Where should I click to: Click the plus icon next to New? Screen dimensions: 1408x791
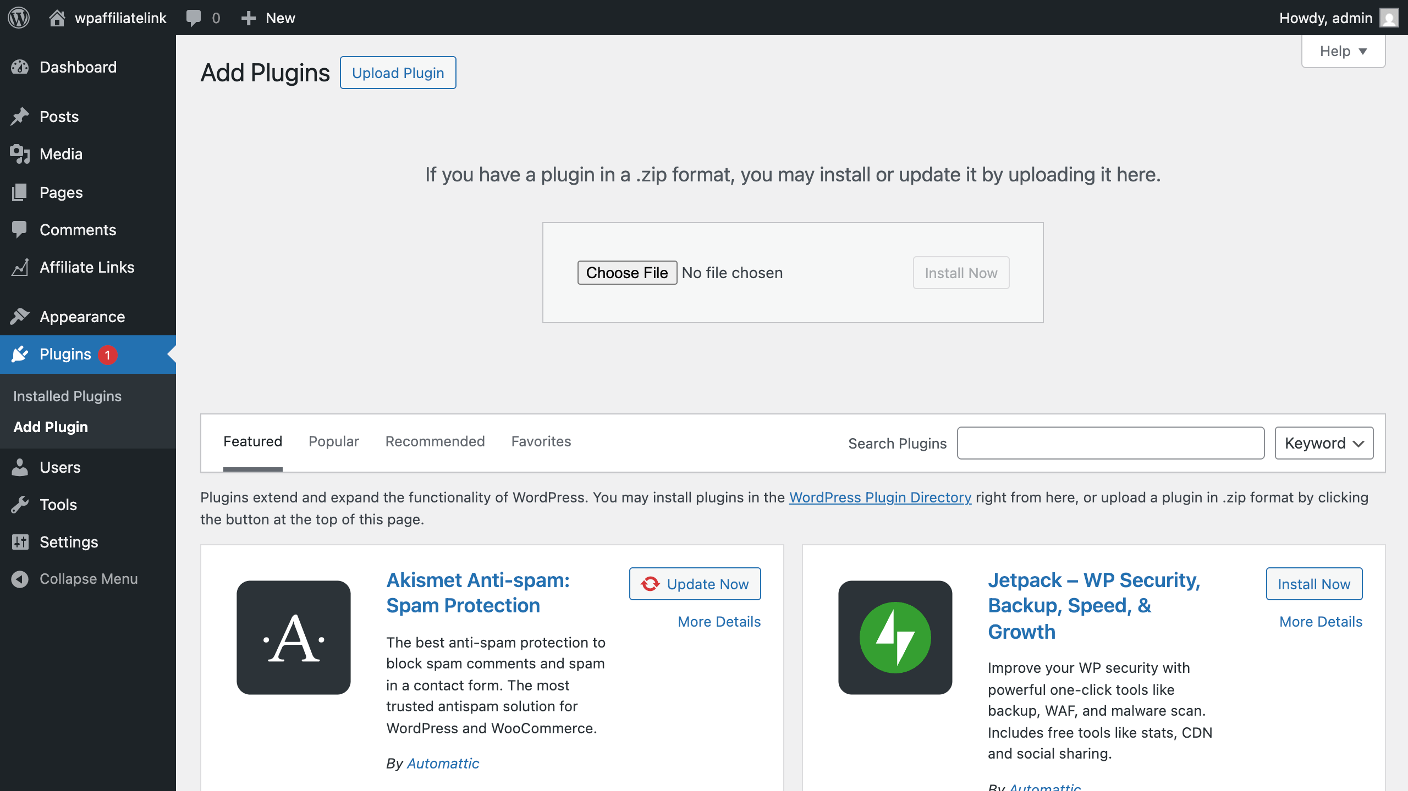point(249,18)
